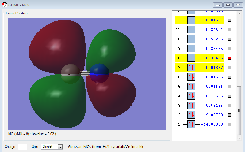Close the MOs window

click(x=238, y=5)
